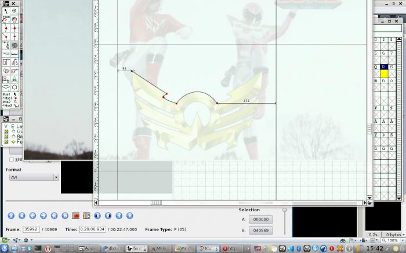The width and height of the screenshot is (406, 253).
Task: Toggle Spiro mode in tool palette
Action: [x=14, y=45]
